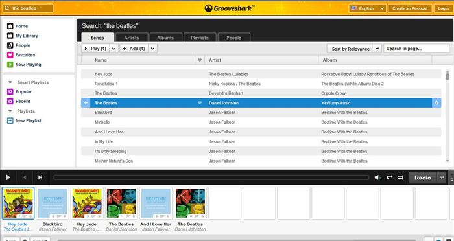
Task: Switch to the People results tab
Action: pyautogui.click(x=234, y=38)
